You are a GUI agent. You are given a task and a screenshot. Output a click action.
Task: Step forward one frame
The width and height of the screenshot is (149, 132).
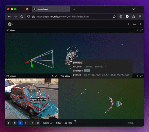click(x=32, y=123)
